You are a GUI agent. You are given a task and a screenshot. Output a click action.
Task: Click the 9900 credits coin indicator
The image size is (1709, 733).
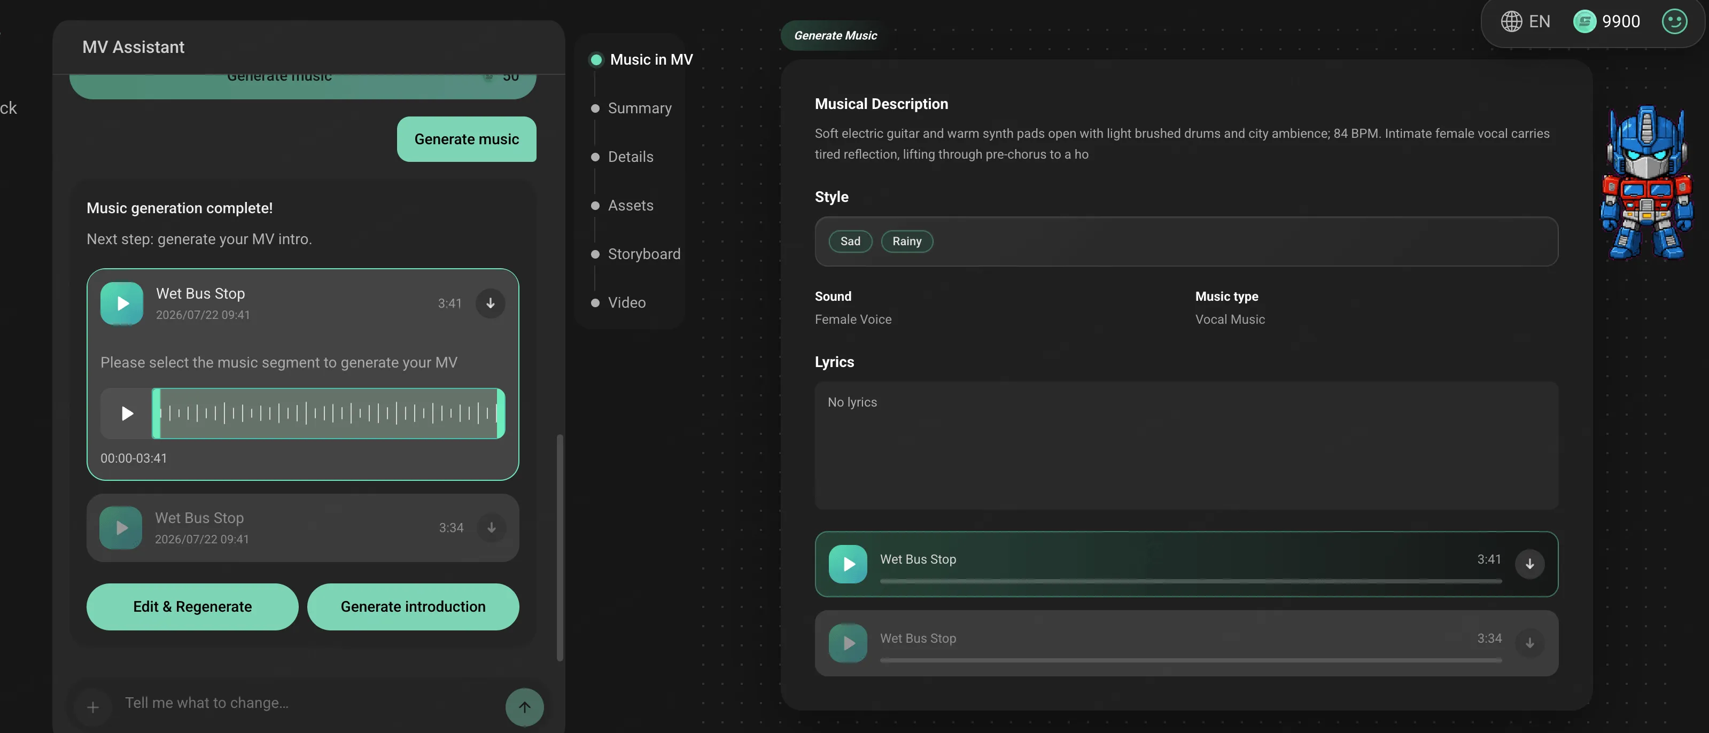(1606, 21)
